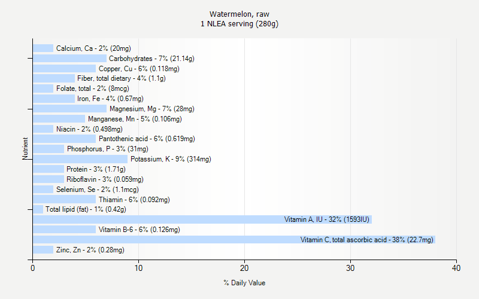
Task: Click the Iron, Fe bar label
Action: point(110,99)
